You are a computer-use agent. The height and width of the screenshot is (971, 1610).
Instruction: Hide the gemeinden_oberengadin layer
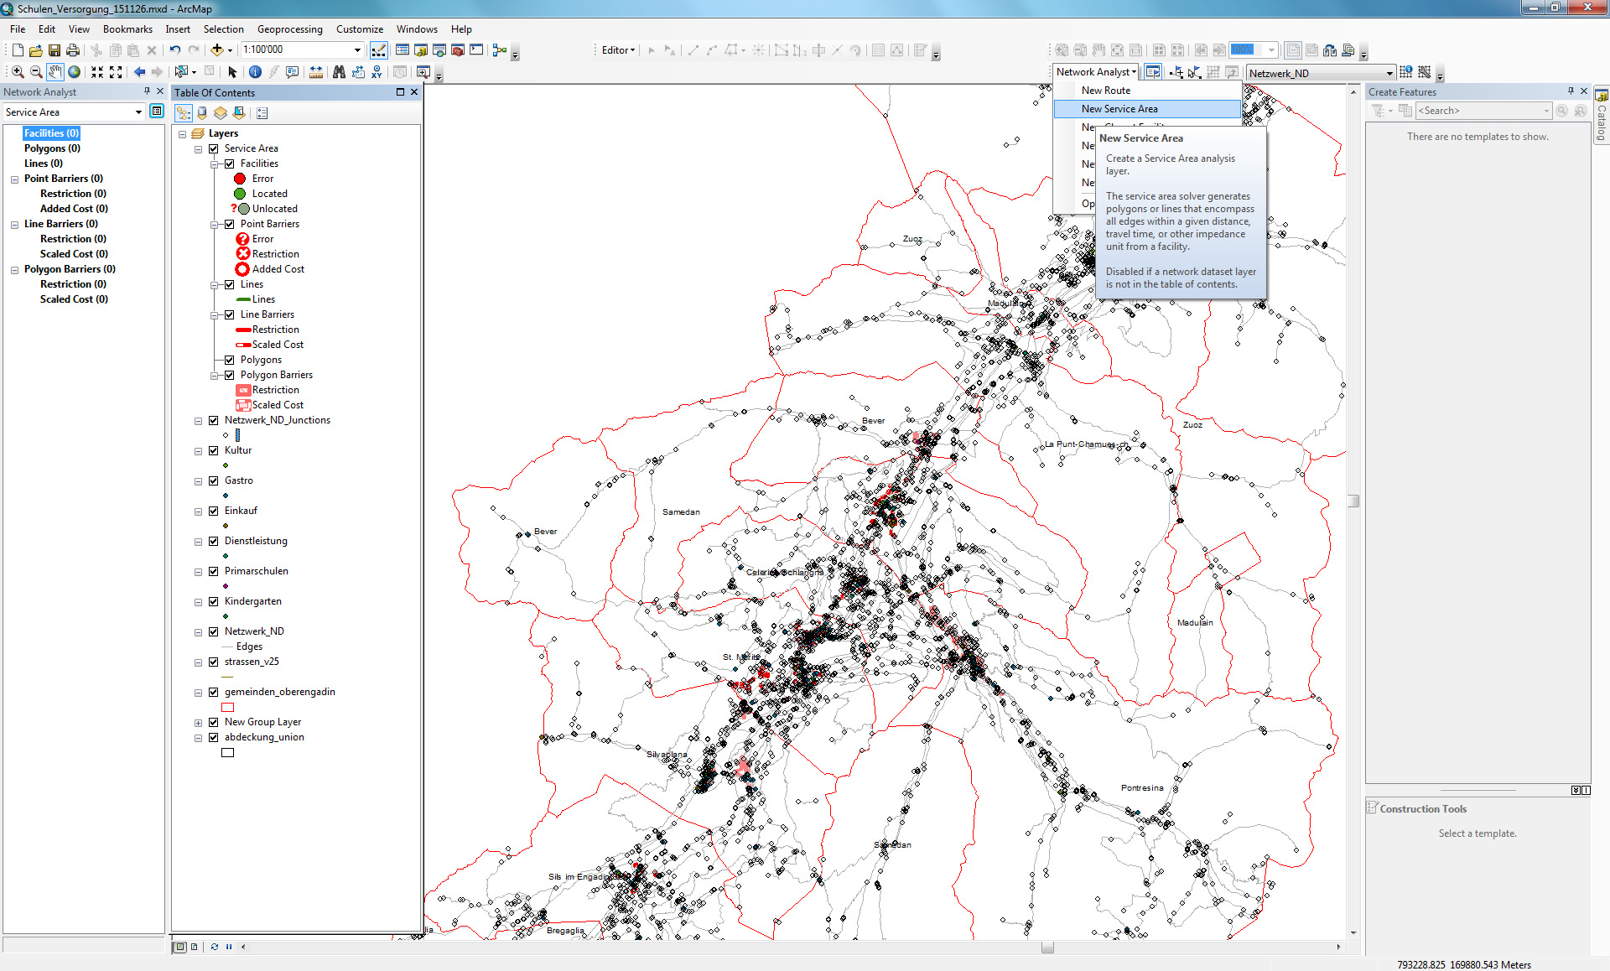click(x=214, y=692)
